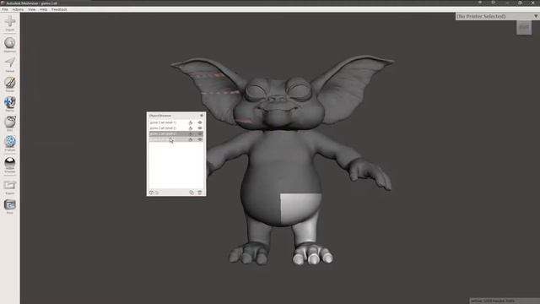Click the view cube in top-right viewport
540x304 pixels.
(x=524, y=28)
